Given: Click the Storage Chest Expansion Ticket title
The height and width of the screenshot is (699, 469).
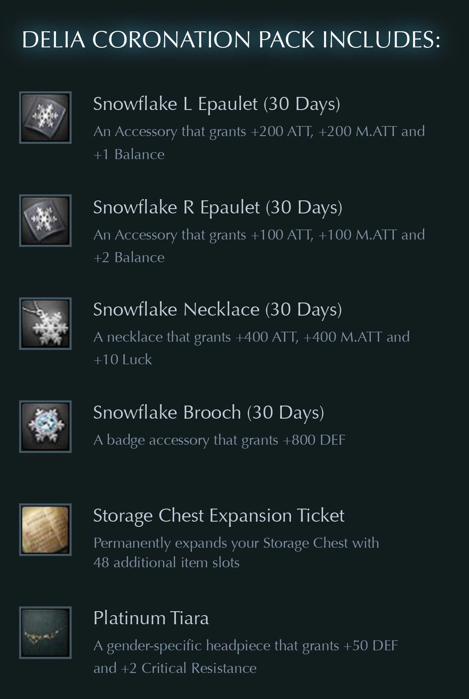Looking at the screenshot, I should coord(219,516).
